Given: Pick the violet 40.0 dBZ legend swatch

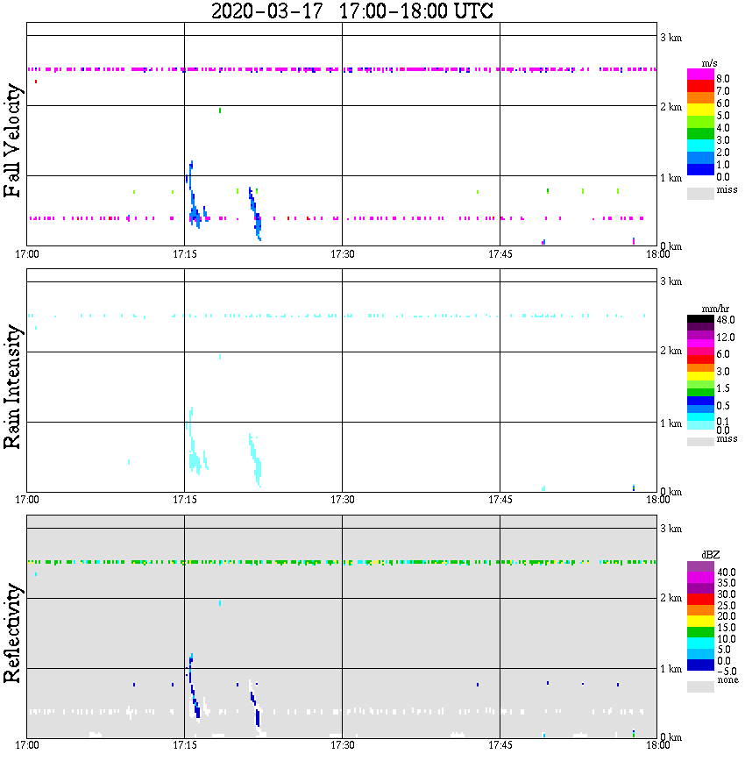Looking at the screenshot, I should click(700, 567).
